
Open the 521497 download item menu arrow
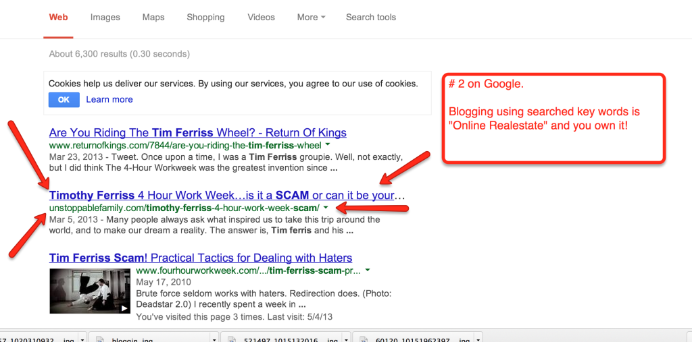[345, 340]
